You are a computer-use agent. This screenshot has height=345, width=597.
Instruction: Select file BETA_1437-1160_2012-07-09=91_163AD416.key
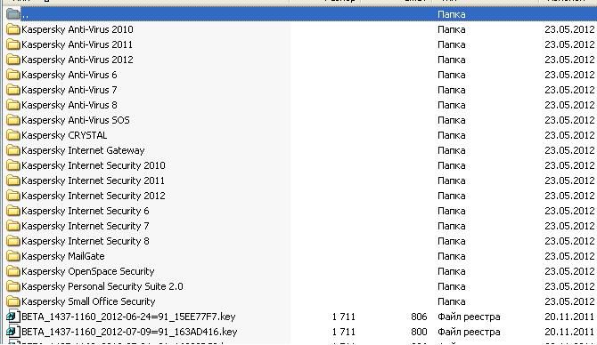point(129,332)
